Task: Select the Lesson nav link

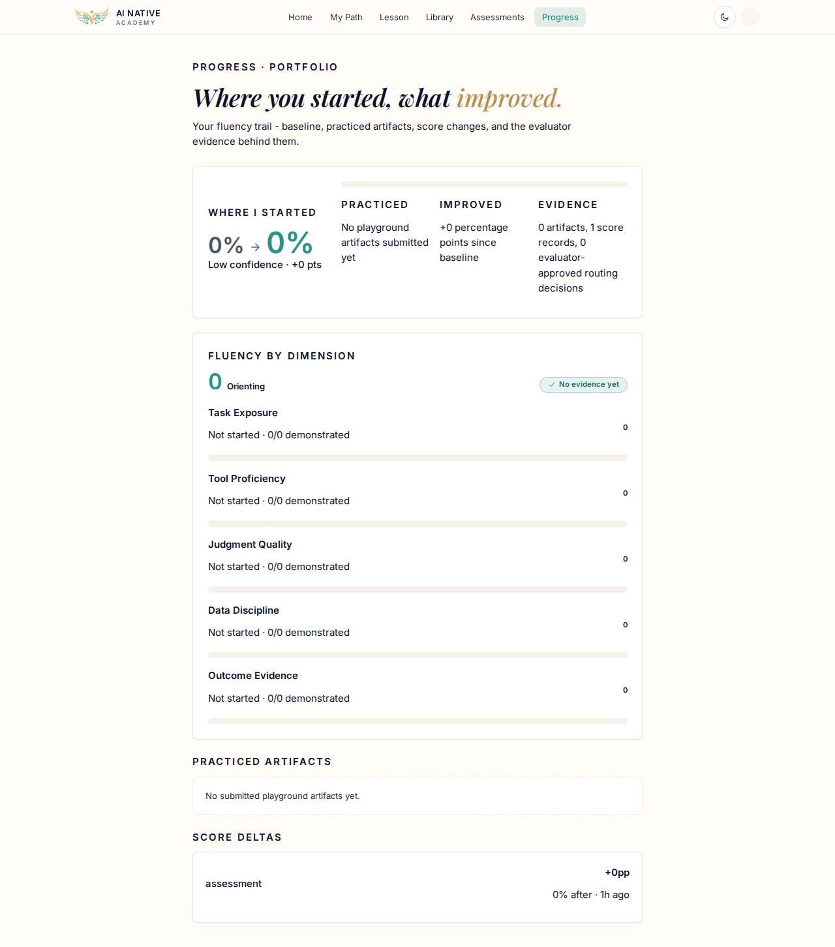Action: pos(394,17)
